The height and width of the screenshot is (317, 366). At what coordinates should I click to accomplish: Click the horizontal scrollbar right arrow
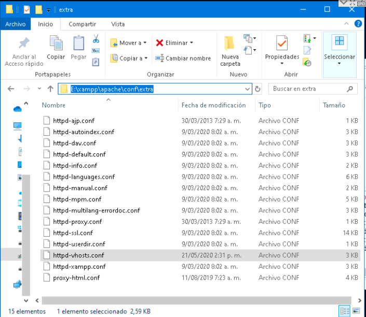[x=359, y=300]
